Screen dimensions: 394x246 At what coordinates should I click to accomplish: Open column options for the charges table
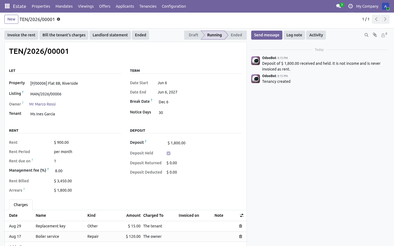click(x=242, y=215)
